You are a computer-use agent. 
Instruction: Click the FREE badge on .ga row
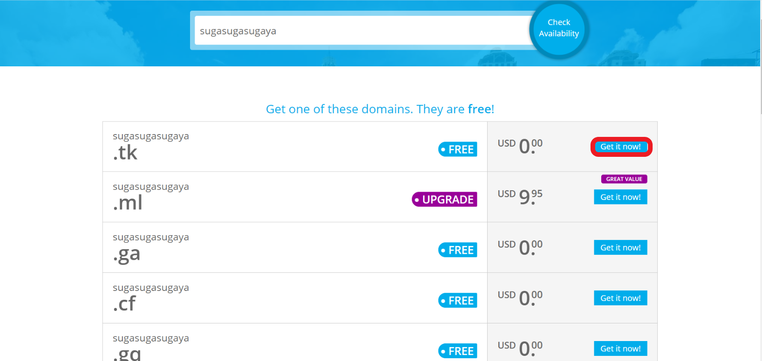458,250
